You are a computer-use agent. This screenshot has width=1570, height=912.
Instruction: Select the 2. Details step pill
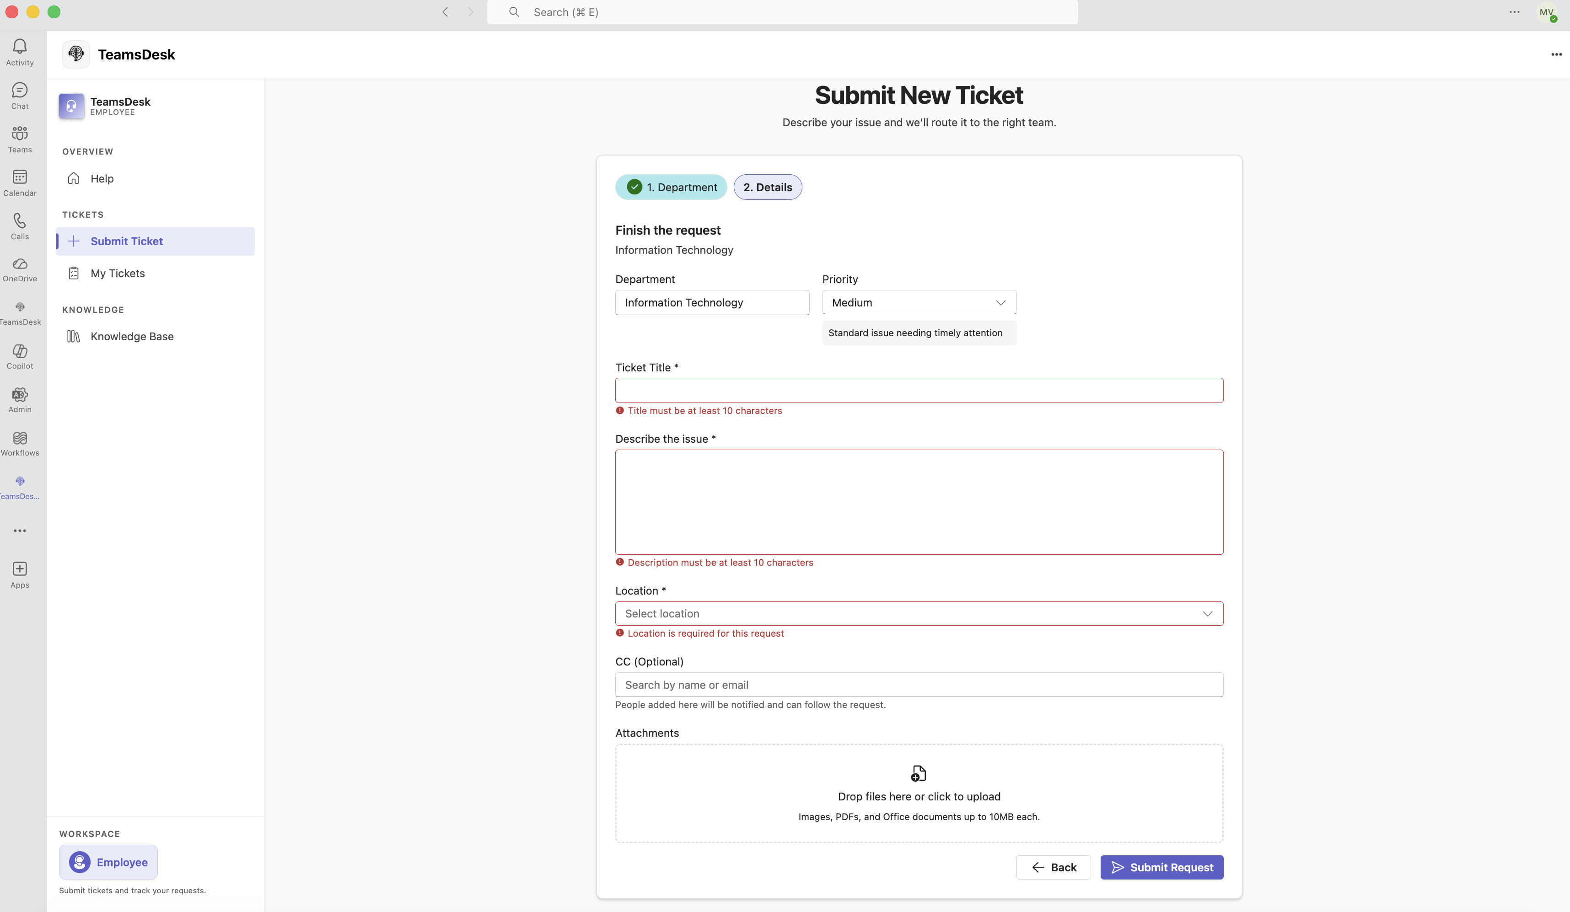tap(768, 187)
